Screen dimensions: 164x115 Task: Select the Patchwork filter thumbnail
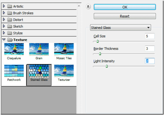[x=14, y=71]
